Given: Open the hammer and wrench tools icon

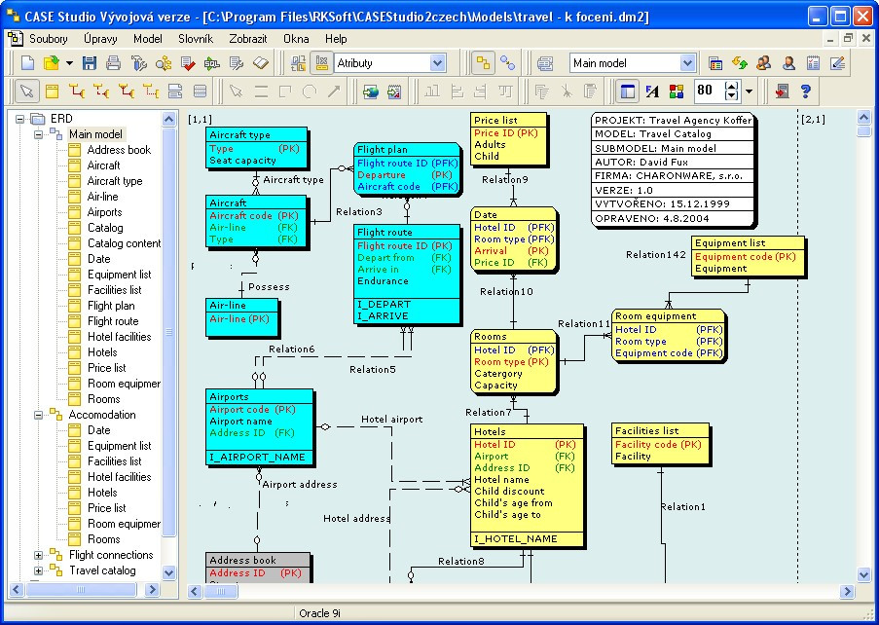Looking at the screenshot, I should [x=138, y=62].
